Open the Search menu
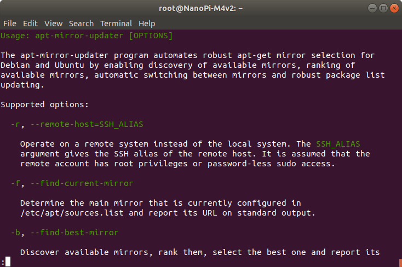Image resolution: width=402 pixels, height=267 pixels. pos(81,24)
